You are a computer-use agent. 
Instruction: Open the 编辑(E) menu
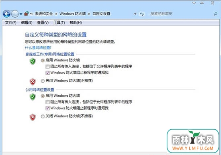pos(27,22)
